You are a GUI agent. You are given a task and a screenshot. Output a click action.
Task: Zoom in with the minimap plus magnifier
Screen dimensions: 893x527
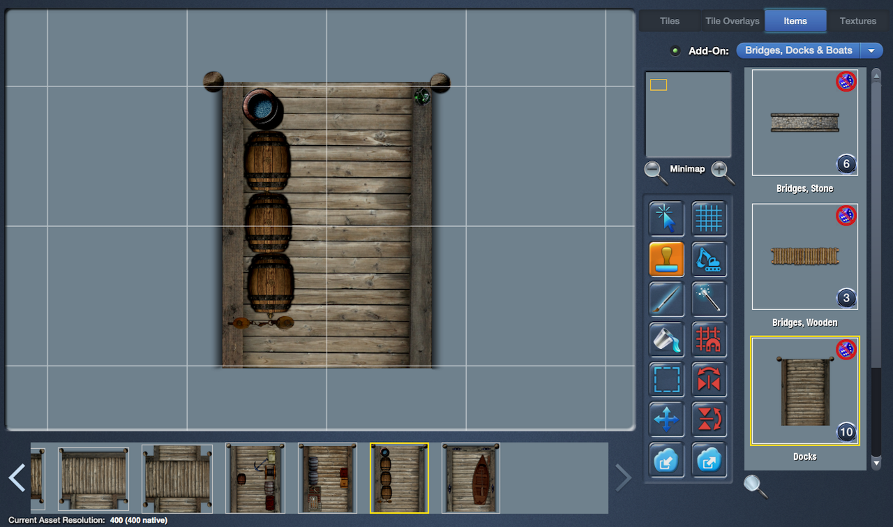(x=722, y=171)
